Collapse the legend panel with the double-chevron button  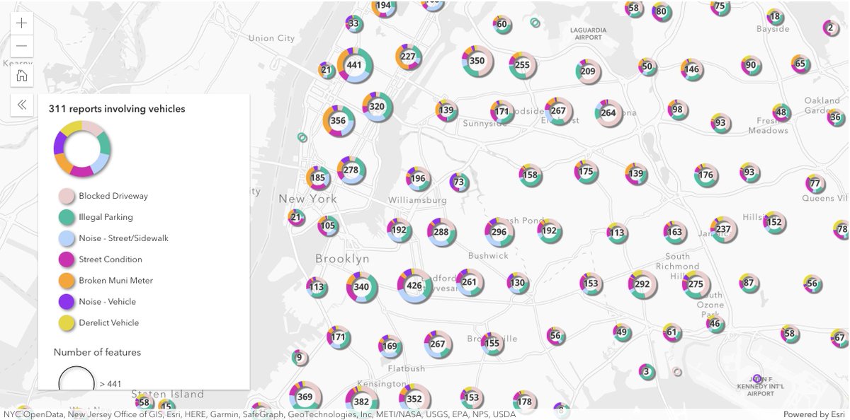[22, 105]
